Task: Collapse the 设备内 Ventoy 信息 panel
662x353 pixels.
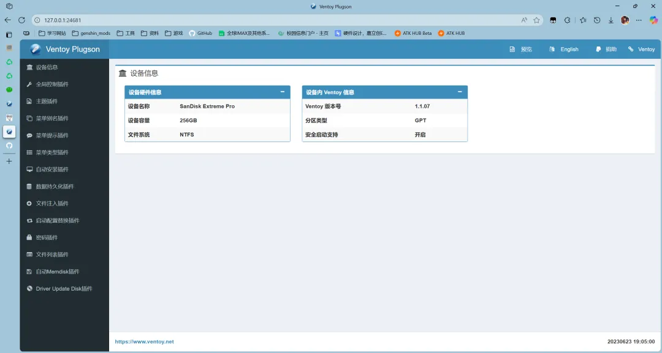Action: pos(460,92)
